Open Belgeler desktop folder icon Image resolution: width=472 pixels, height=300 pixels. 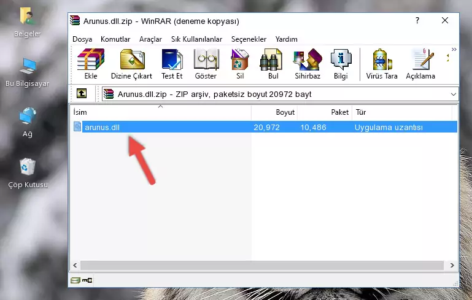click(28, 17)
